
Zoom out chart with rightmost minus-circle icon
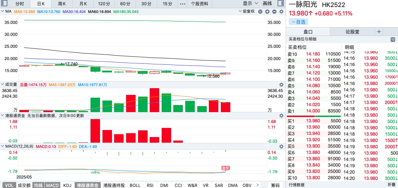274,11
